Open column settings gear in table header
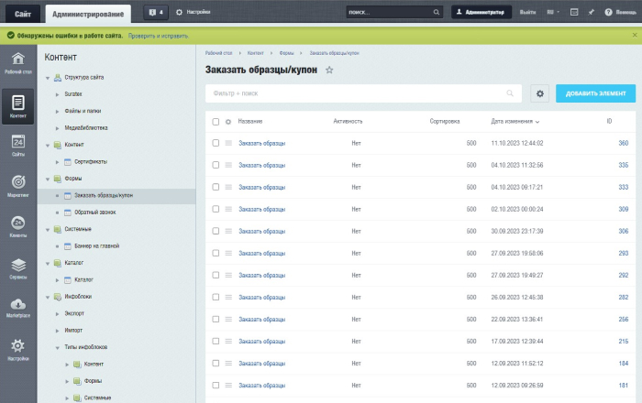Screen dimensions: 642x403 tap(228, 122)
